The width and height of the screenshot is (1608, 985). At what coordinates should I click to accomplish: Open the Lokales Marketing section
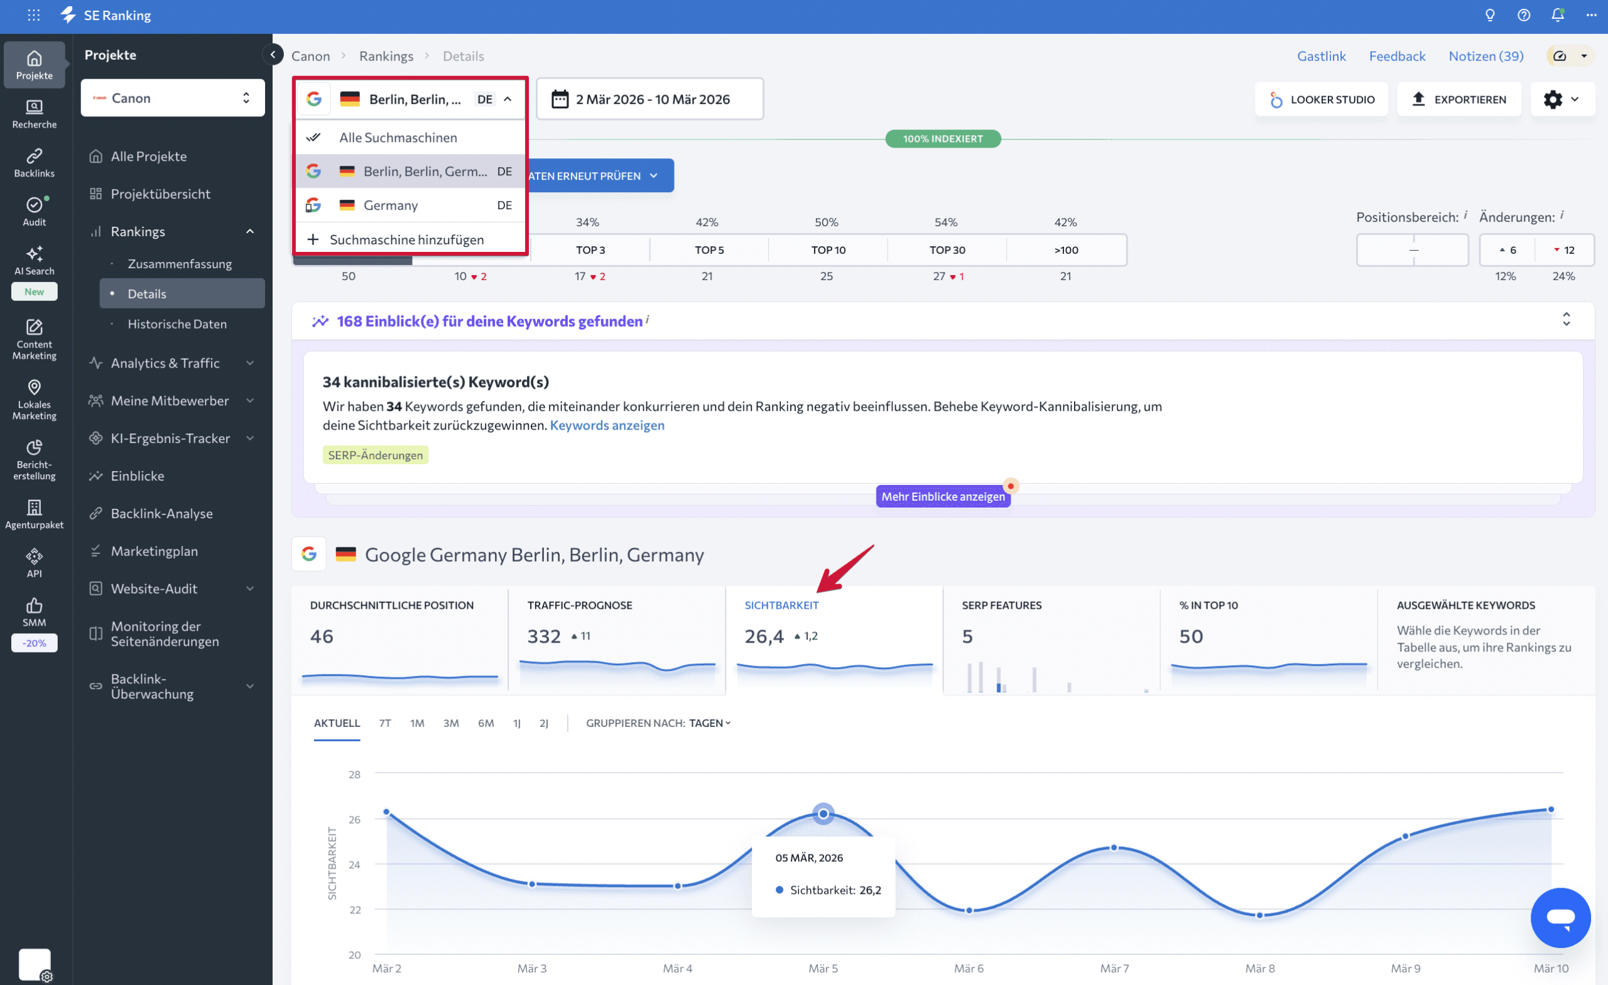click(34, 400)
